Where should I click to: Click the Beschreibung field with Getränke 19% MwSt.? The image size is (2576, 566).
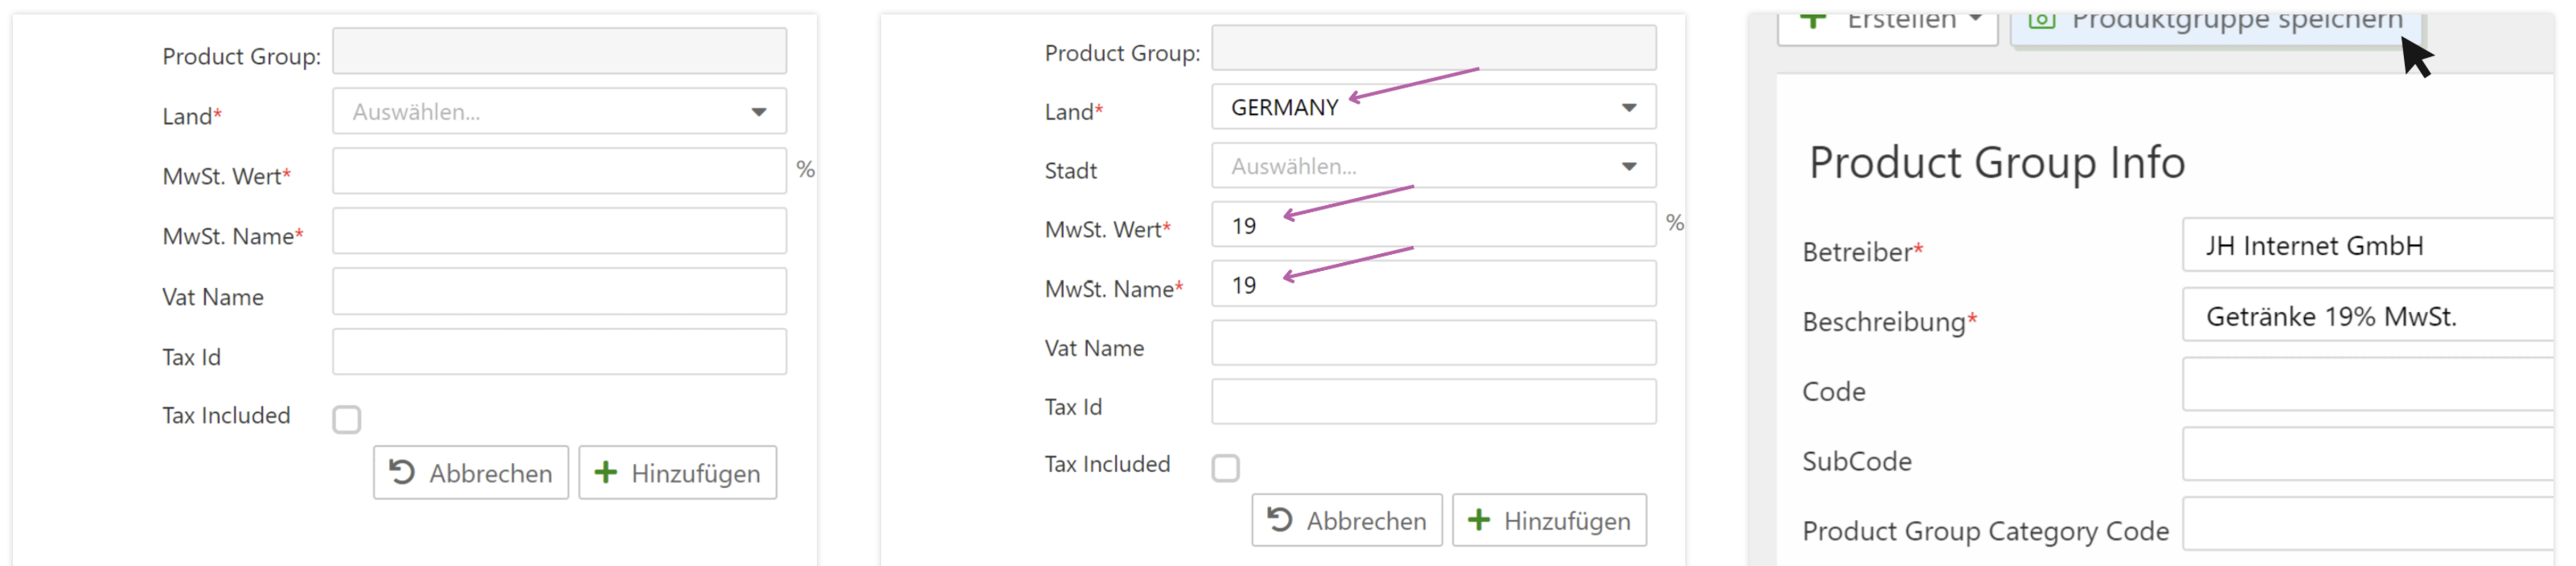[x=2366, y=316]
